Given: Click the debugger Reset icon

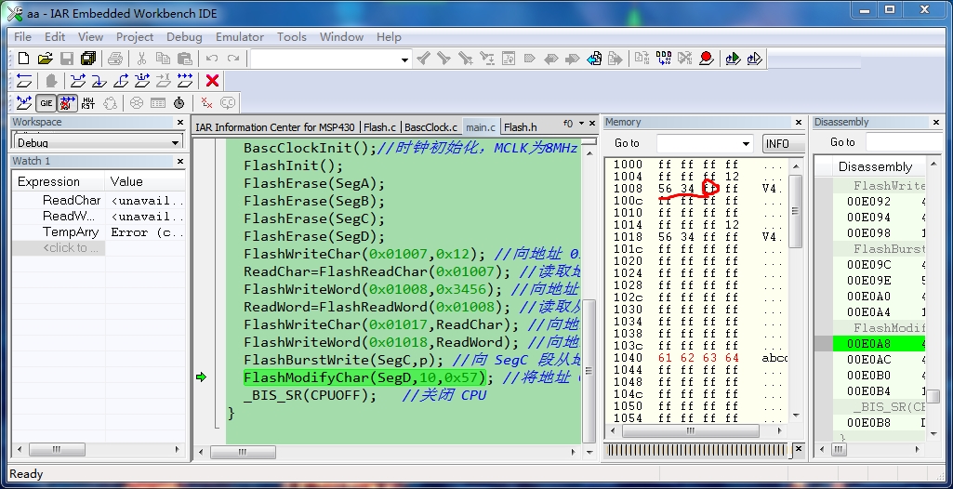Looking at the screenshot, I should tap(23, 81).
